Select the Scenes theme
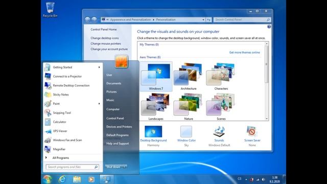Viewport: 327px width, 184px height. pos(221,107)
